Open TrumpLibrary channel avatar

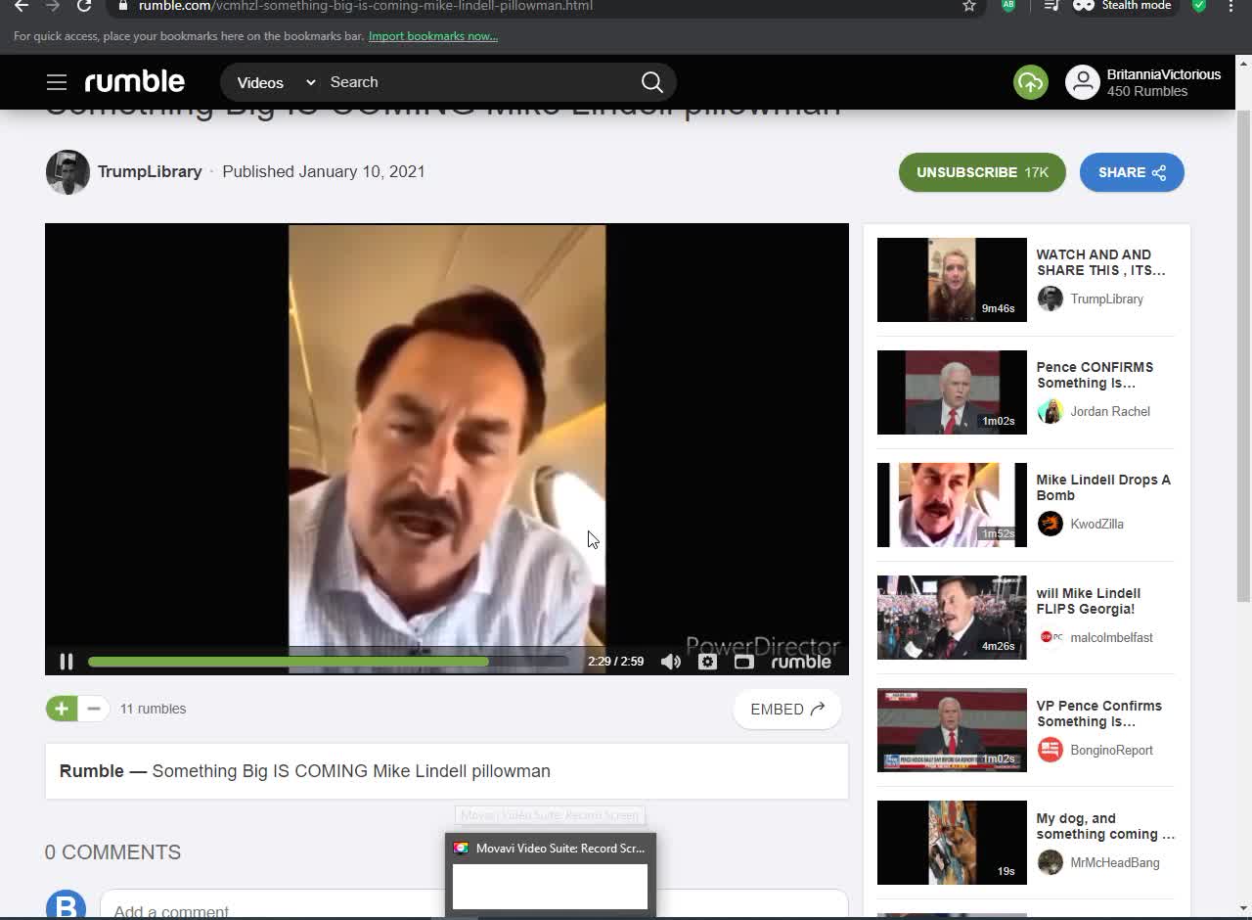pyautogui.click(x=67, y=172)
